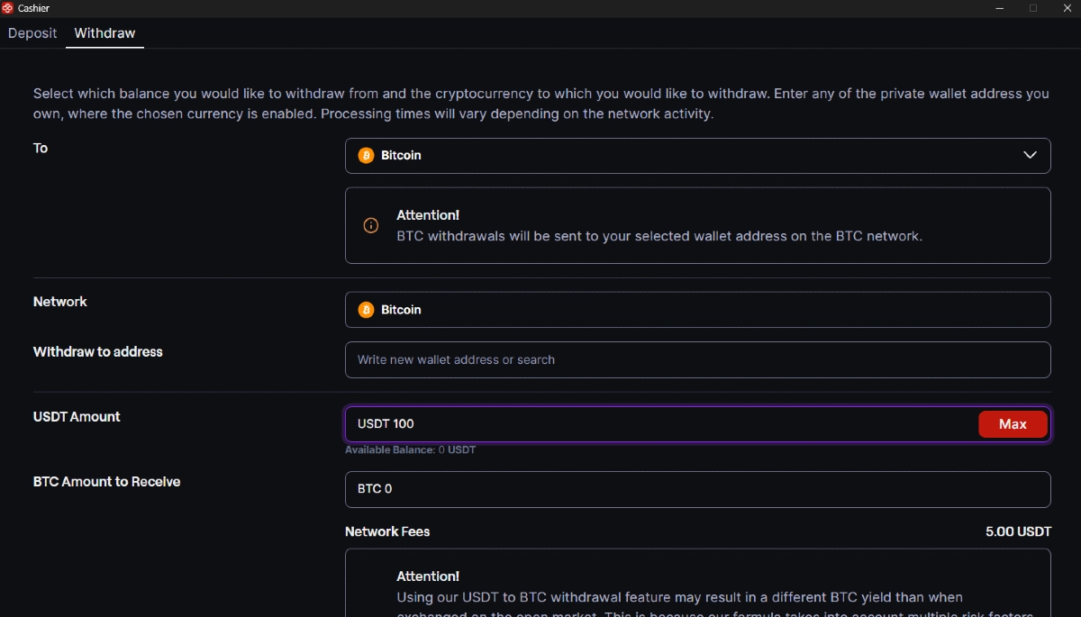Maximize the Cashier window

pyautogui.click(x=1033, y=8)
